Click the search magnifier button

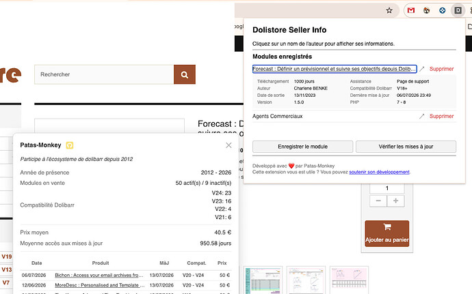(185, 74)
